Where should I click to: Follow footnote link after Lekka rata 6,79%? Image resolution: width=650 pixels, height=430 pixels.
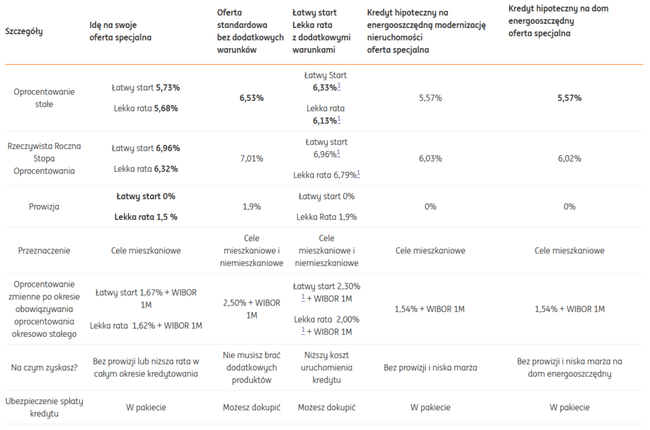tap(359, 174)
